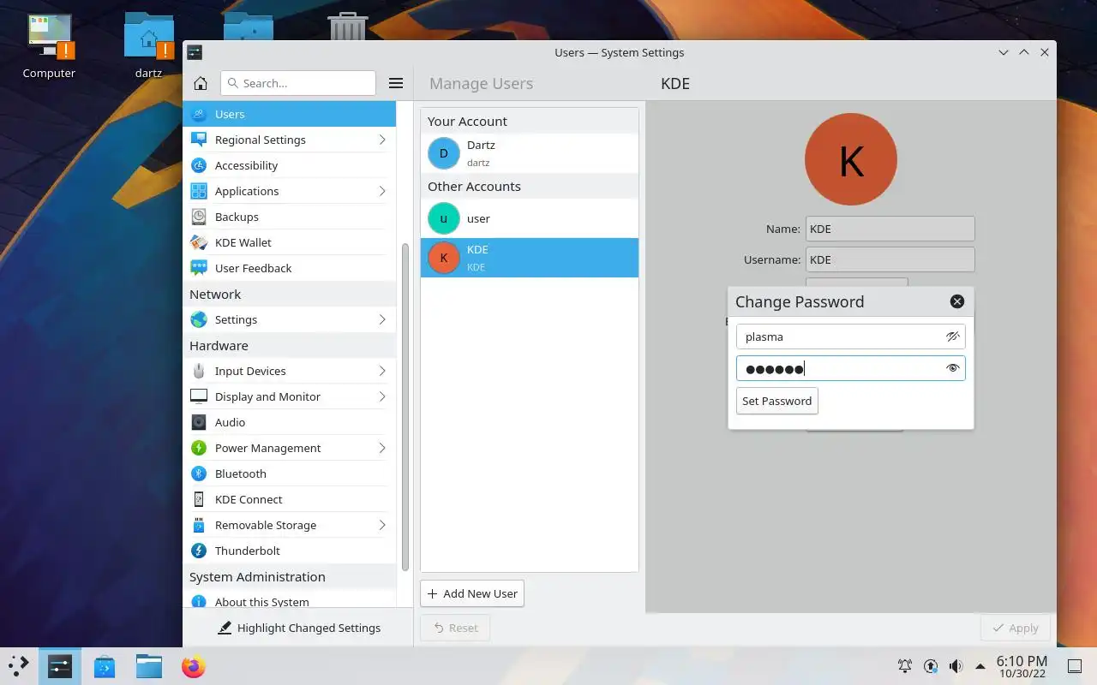The height and width of the screenshot is (685, 1097).
Task: Open Backups settings
Action: click(290, 217)
